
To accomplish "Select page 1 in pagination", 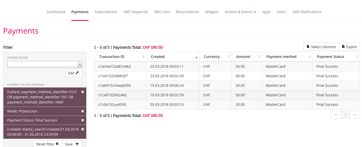I will 346,115.
